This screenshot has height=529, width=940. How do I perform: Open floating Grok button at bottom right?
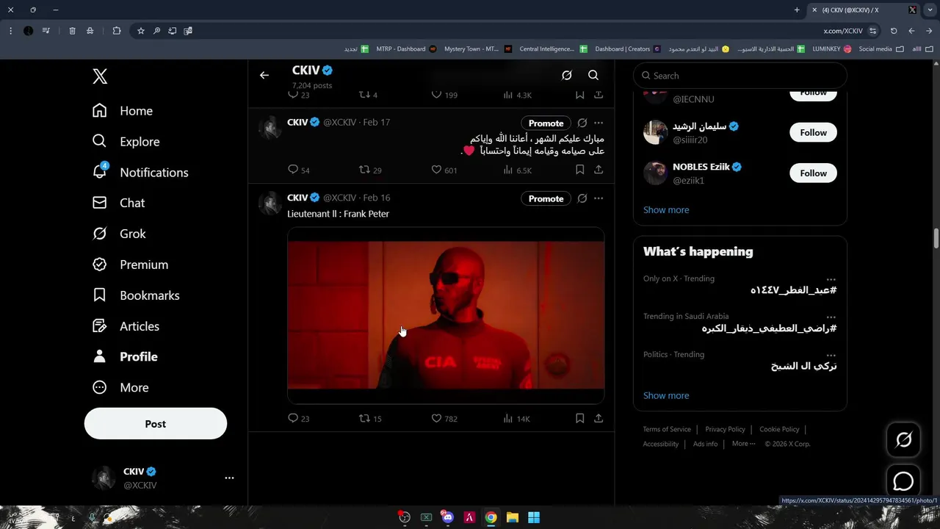[x=903, y=440]
